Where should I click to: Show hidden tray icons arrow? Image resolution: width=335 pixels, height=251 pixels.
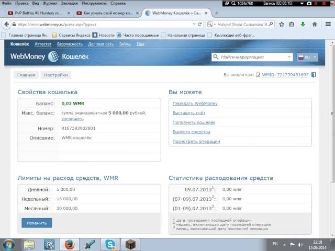(x=285, y=245)
